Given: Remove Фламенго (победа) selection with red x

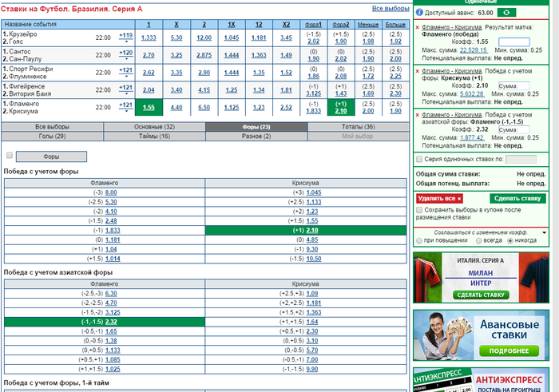Looking at the screenshot, I should (x=418, y=27).
